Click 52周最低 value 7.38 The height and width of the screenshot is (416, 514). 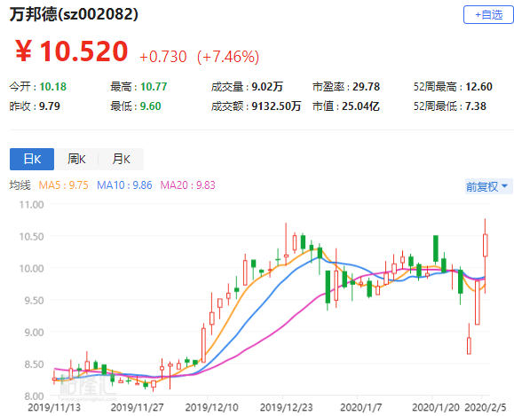pos(476,106)
